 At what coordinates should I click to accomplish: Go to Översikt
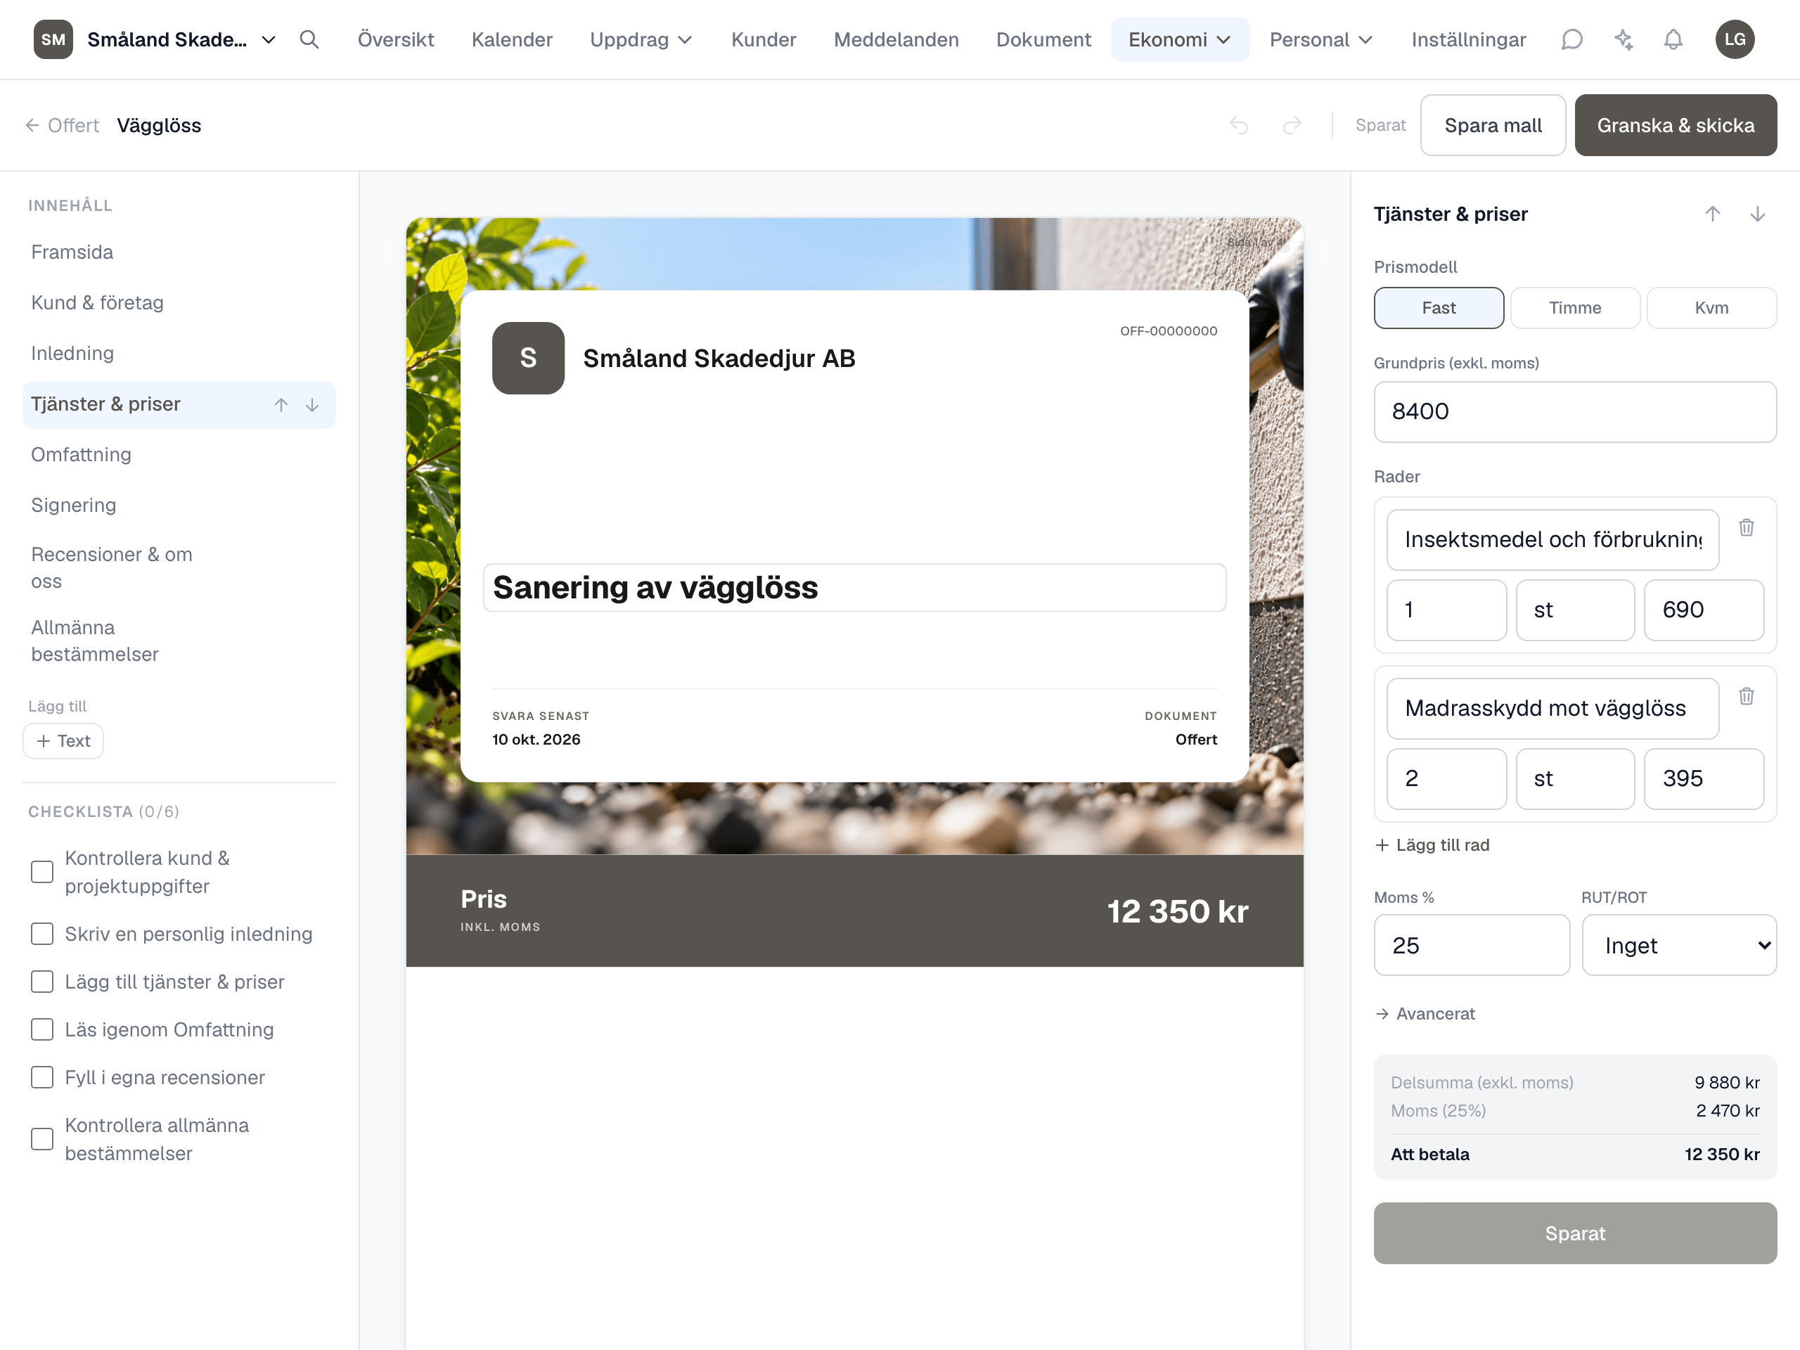[x=395, y=39]
